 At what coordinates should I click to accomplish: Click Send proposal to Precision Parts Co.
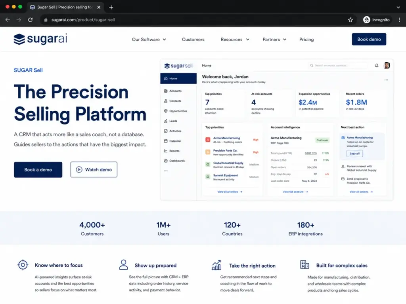pyautogui.click(x=358, y=180)
